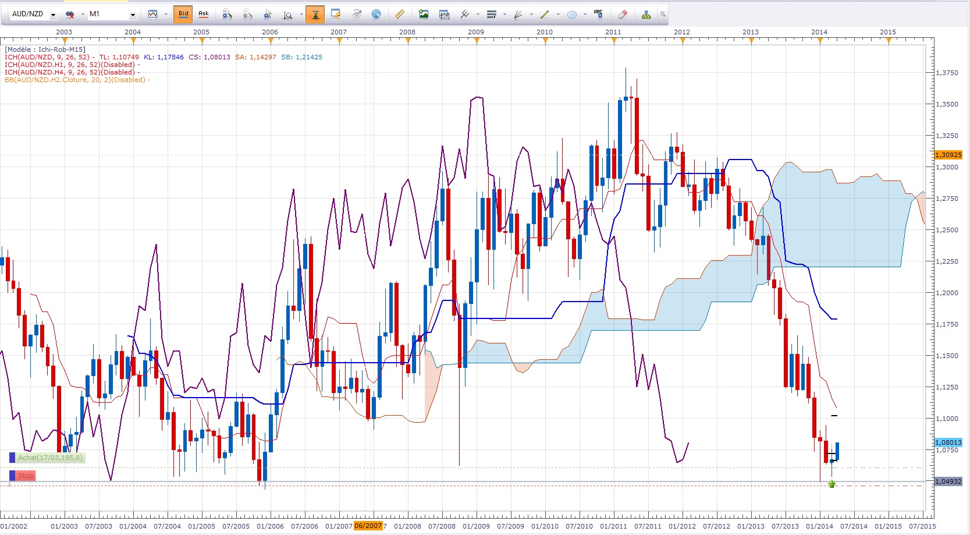The image size is (970, 535).
Task: Click the globe icon in toolbar
Action: [x=376, y=15]
